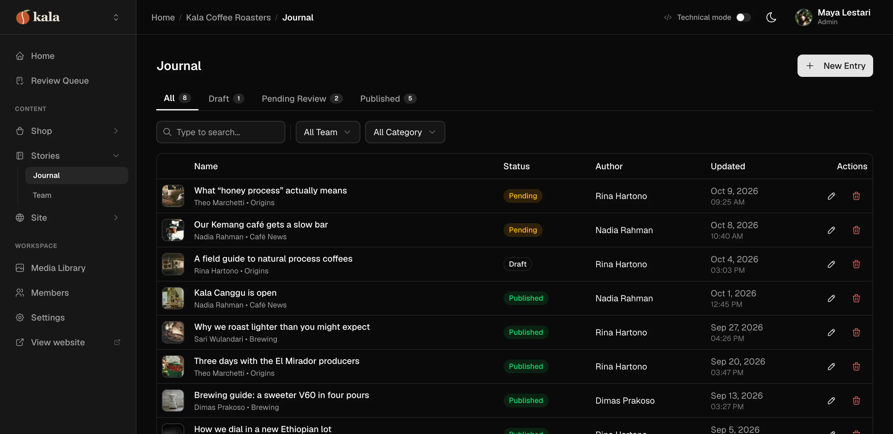893x434 pixels.
Task: Edit the 'A field guide to natural process coffees' draft
Action: tap(831, 264)
